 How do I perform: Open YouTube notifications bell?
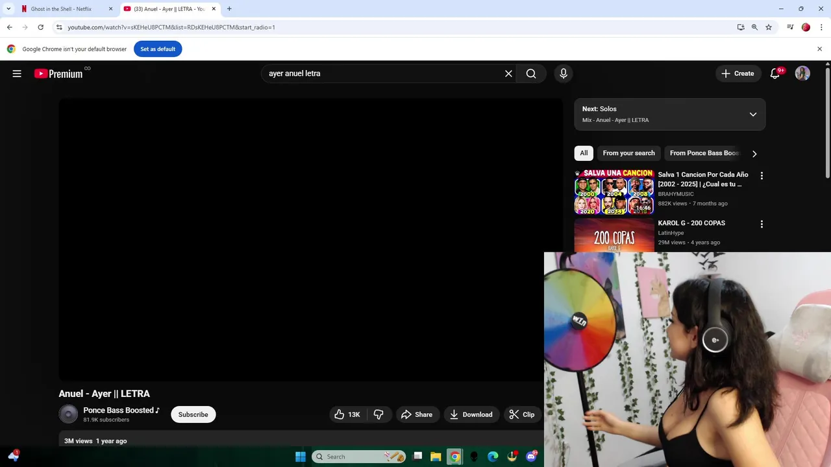(775, 73)
